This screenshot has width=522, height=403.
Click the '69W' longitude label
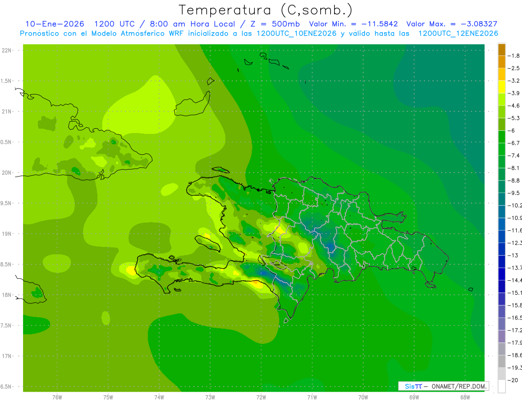[x=414, y=396]
